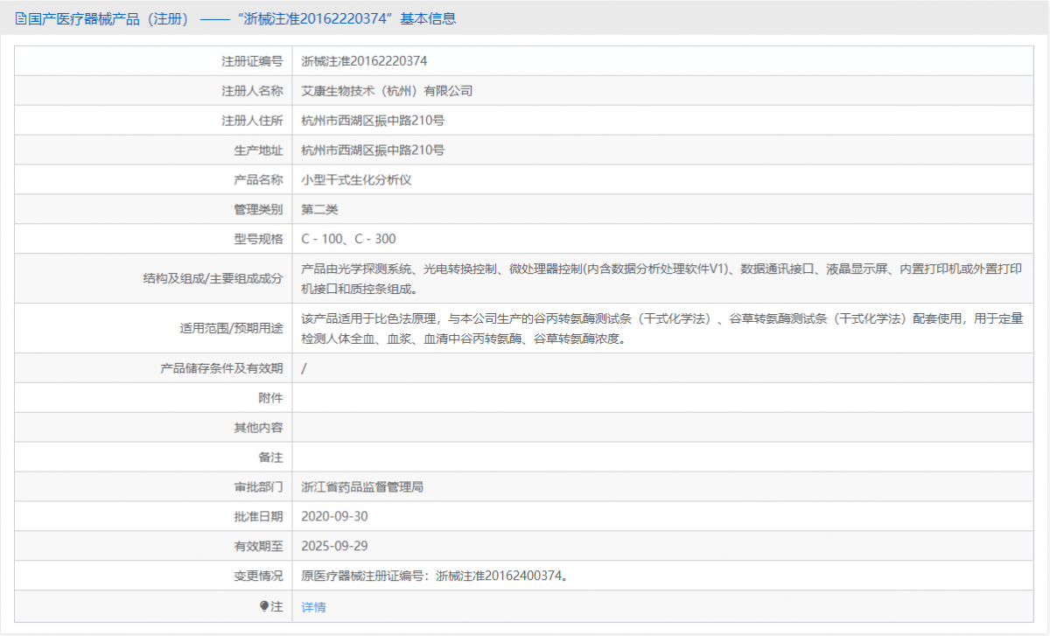Screen dimensions: 1050x636
Task: Select the change note mentioning 浙械注准20162400374
Action: 434,577
